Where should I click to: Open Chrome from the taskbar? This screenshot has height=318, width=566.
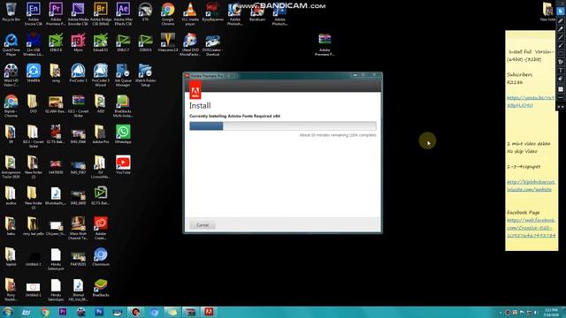coord(45,312)
